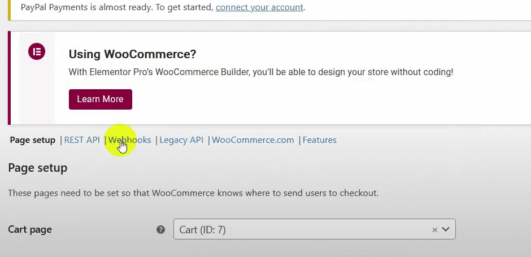Image resolution: width=531 pixels, height=257 pixels.
Task: Click the Using WooCommerce? heading
Action: click(x=132, y=54)
